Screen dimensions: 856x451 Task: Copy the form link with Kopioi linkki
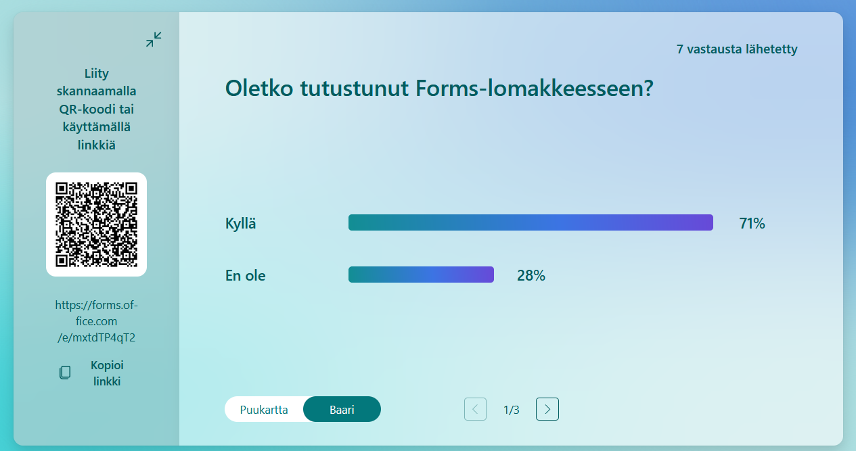(x=106, y=372)
